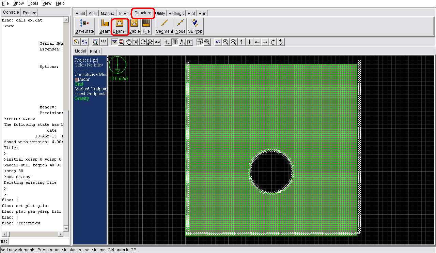Switch to the In Situ tab
Viewport: 436px width, 253px height.
[x=125, y=14]
